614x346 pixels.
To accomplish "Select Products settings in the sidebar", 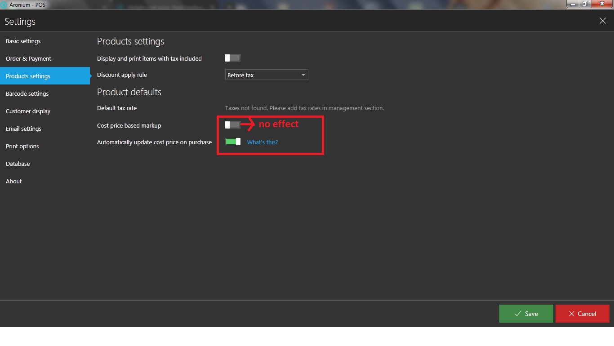I will pos(28,76).
